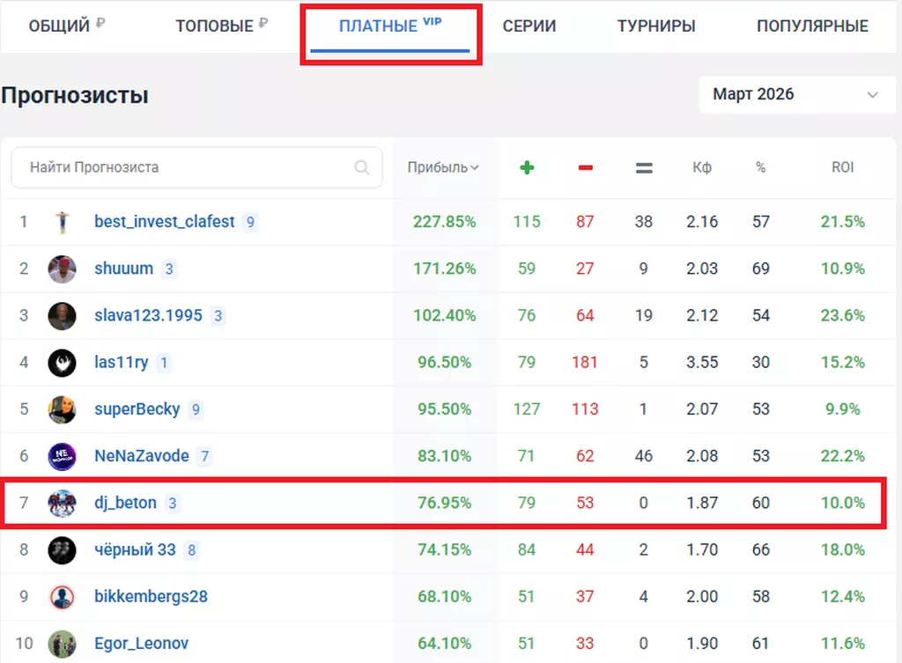
Task: Click the green plus wins column icon
Action: (527, 167)
